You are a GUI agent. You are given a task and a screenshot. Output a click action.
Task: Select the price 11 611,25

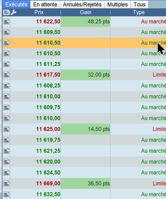point(48,64)
